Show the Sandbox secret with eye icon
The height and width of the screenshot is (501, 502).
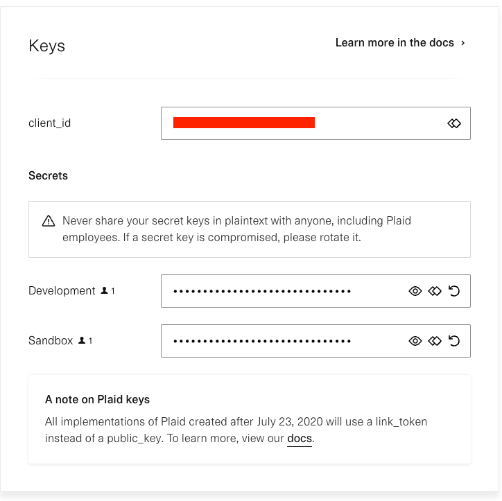pyautogui.click(x=415, y=341)
